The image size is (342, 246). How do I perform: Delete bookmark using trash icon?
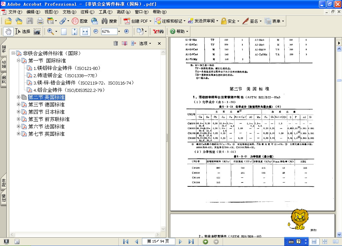click(x=116, y=44)
